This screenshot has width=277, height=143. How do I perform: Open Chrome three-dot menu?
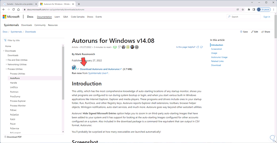coord(273,9)
